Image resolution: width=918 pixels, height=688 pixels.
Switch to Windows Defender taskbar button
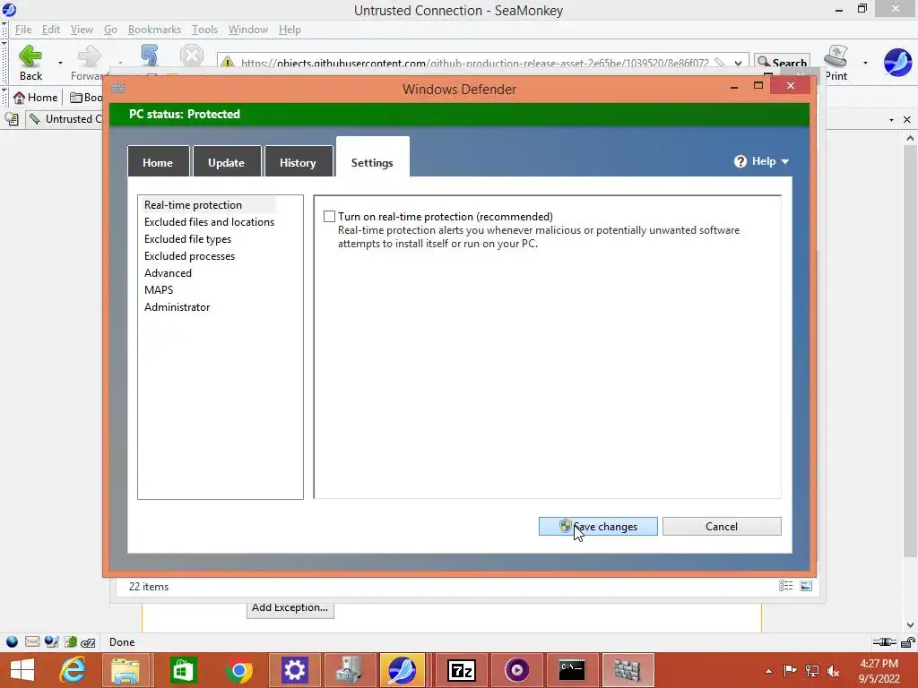627,670
